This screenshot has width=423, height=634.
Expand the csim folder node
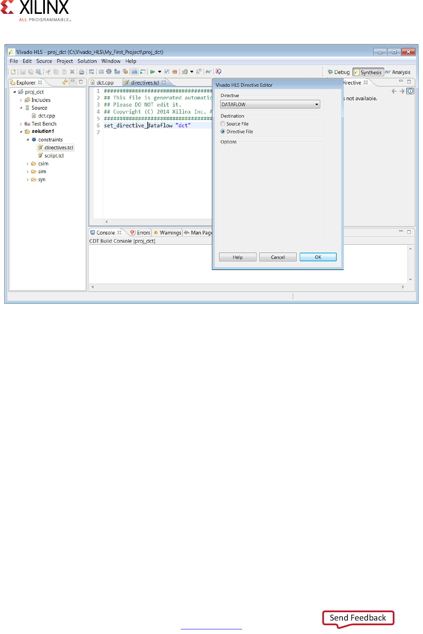28,164
